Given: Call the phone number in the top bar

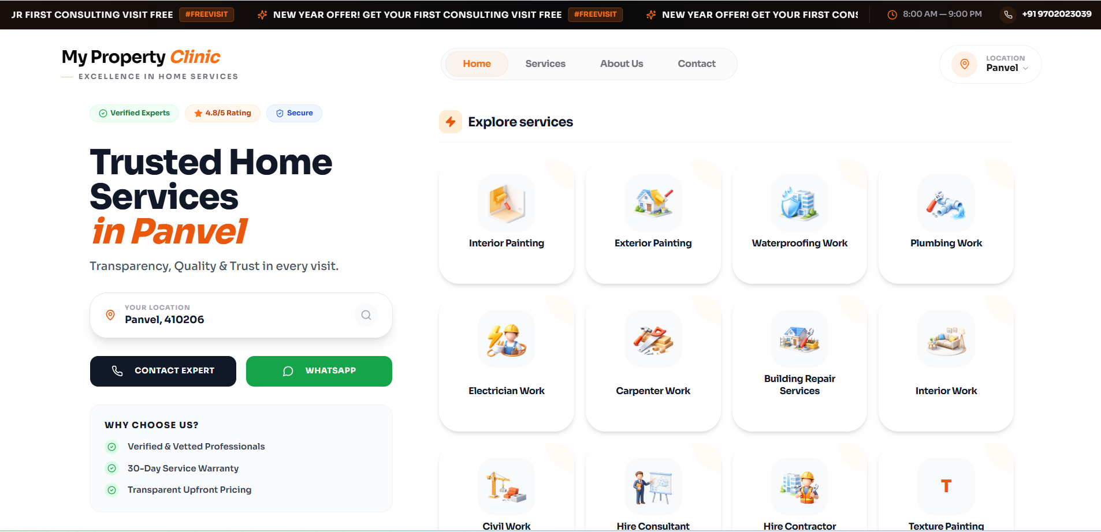Looking at the screenshot, I should pos(1057,14).
